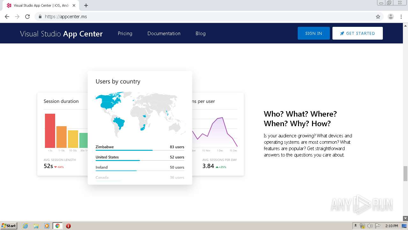This screenshot has width=408, height=230.
Task: Click the Visual Studio App Center logo
Action: tap(61, 34)
